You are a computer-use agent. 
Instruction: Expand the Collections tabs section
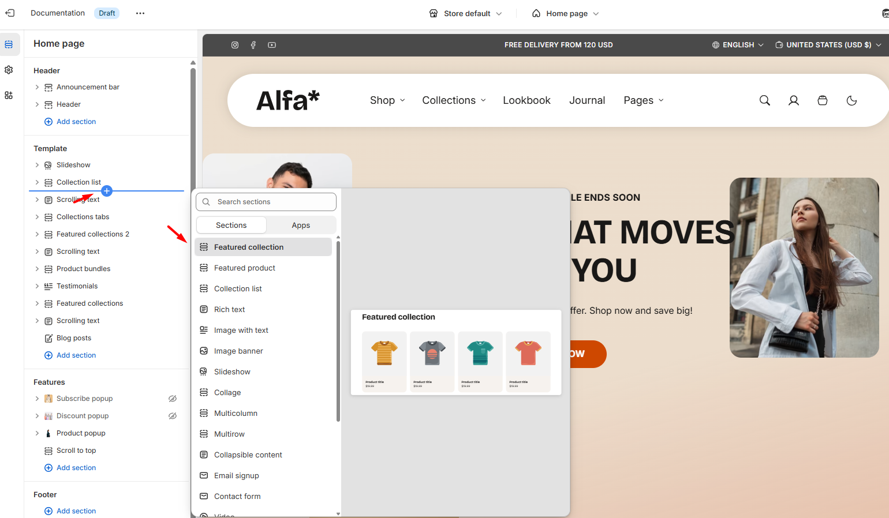coord(37,217)
